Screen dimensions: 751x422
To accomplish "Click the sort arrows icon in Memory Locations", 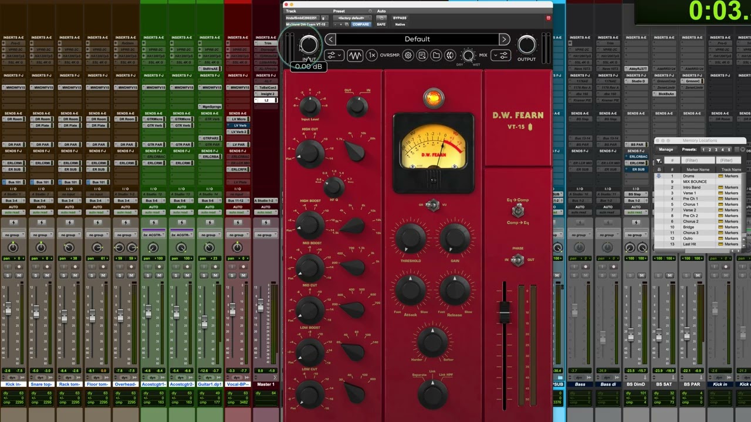I will click(x=659, y=169).
